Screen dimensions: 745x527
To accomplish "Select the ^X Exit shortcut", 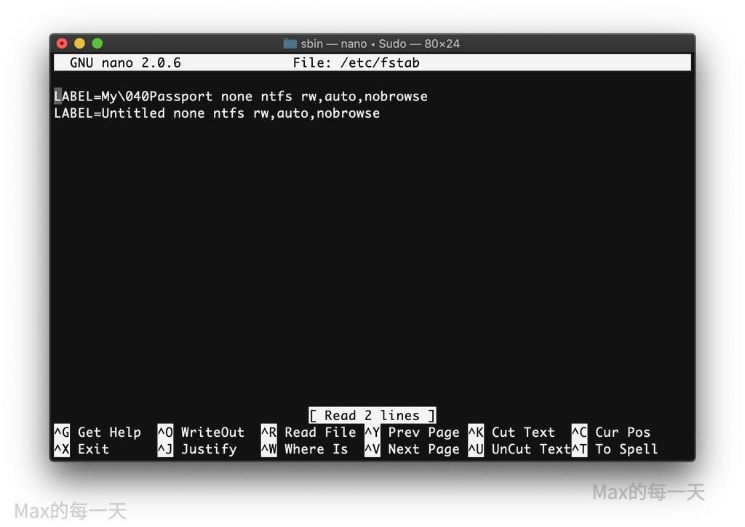I will click(x=81, y=449).
